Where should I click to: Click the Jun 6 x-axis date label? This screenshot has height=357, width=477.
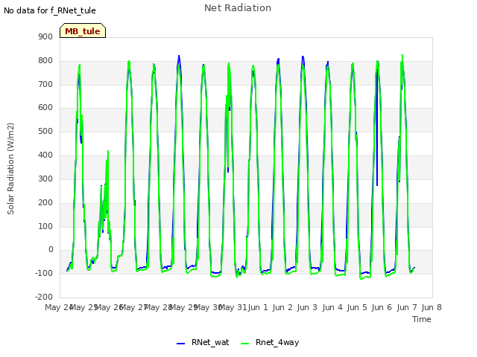[382, 307]
